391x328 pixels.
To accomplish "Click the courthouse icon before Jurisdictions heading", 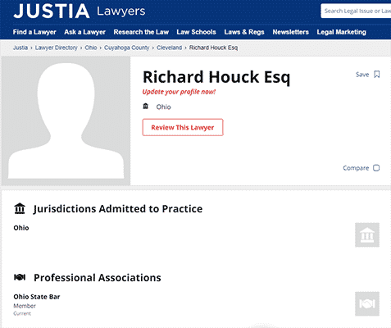I will coord(20,208).
